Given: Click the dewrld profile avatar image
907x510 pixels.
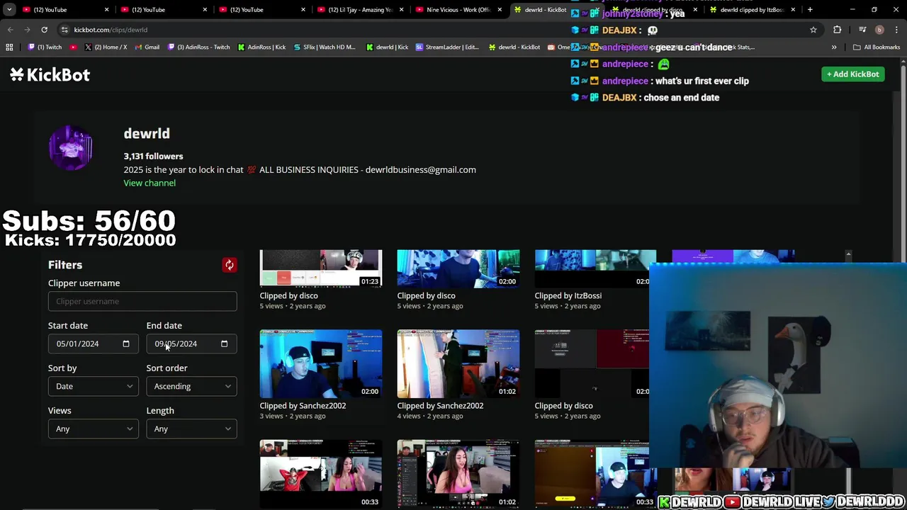Looking at the screenshot, I should pyautogui.click(x=70, y=147).
